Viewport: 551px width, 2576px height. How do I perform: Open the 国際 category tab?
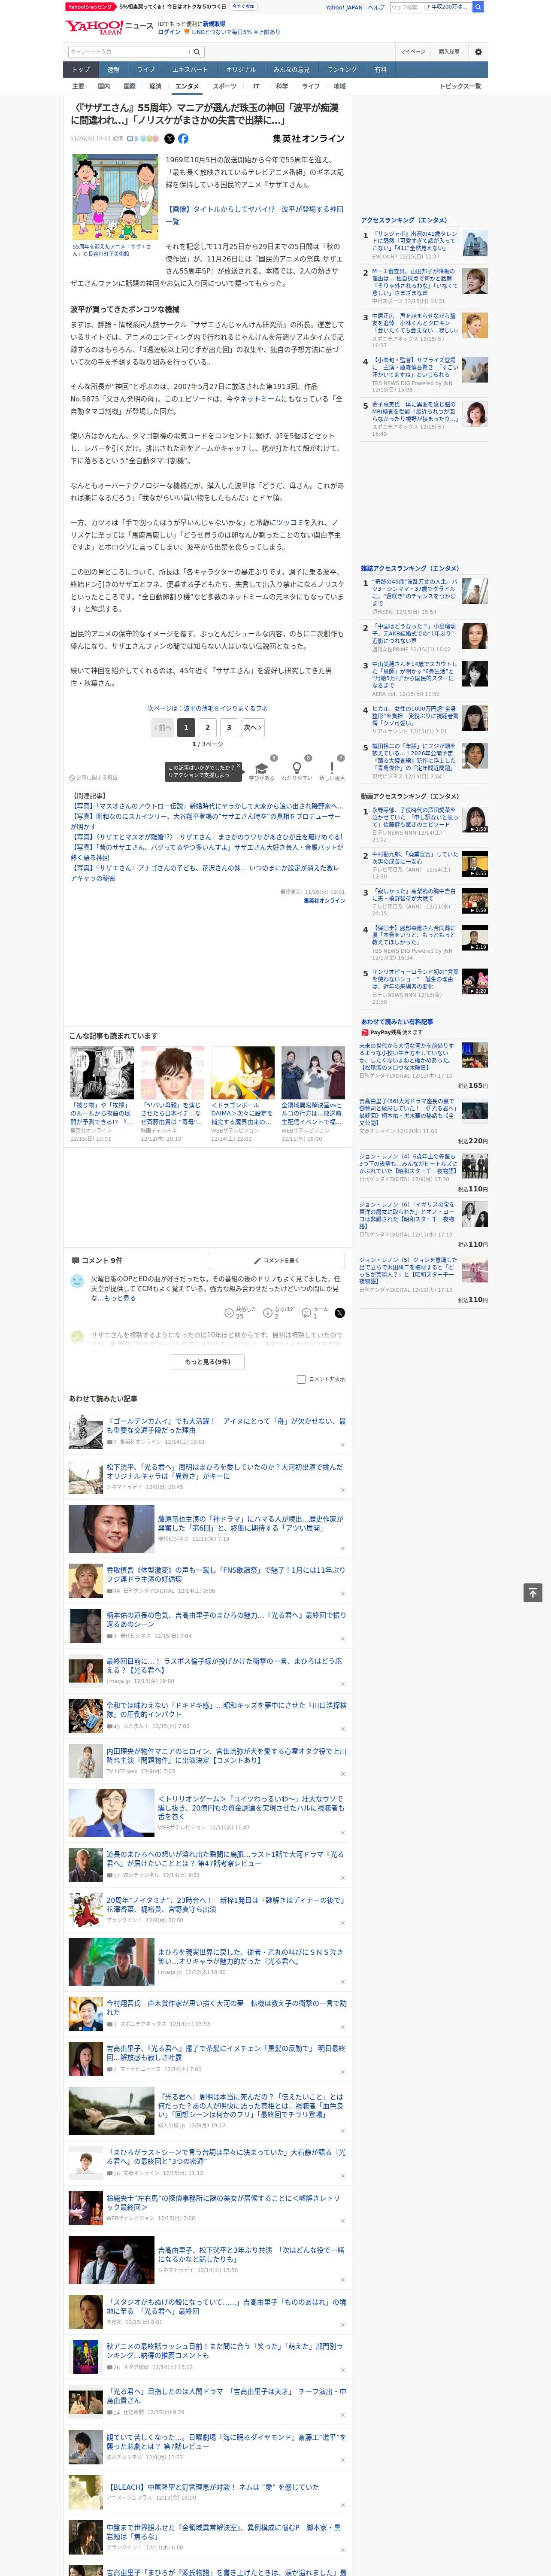(x=129, y=86)
